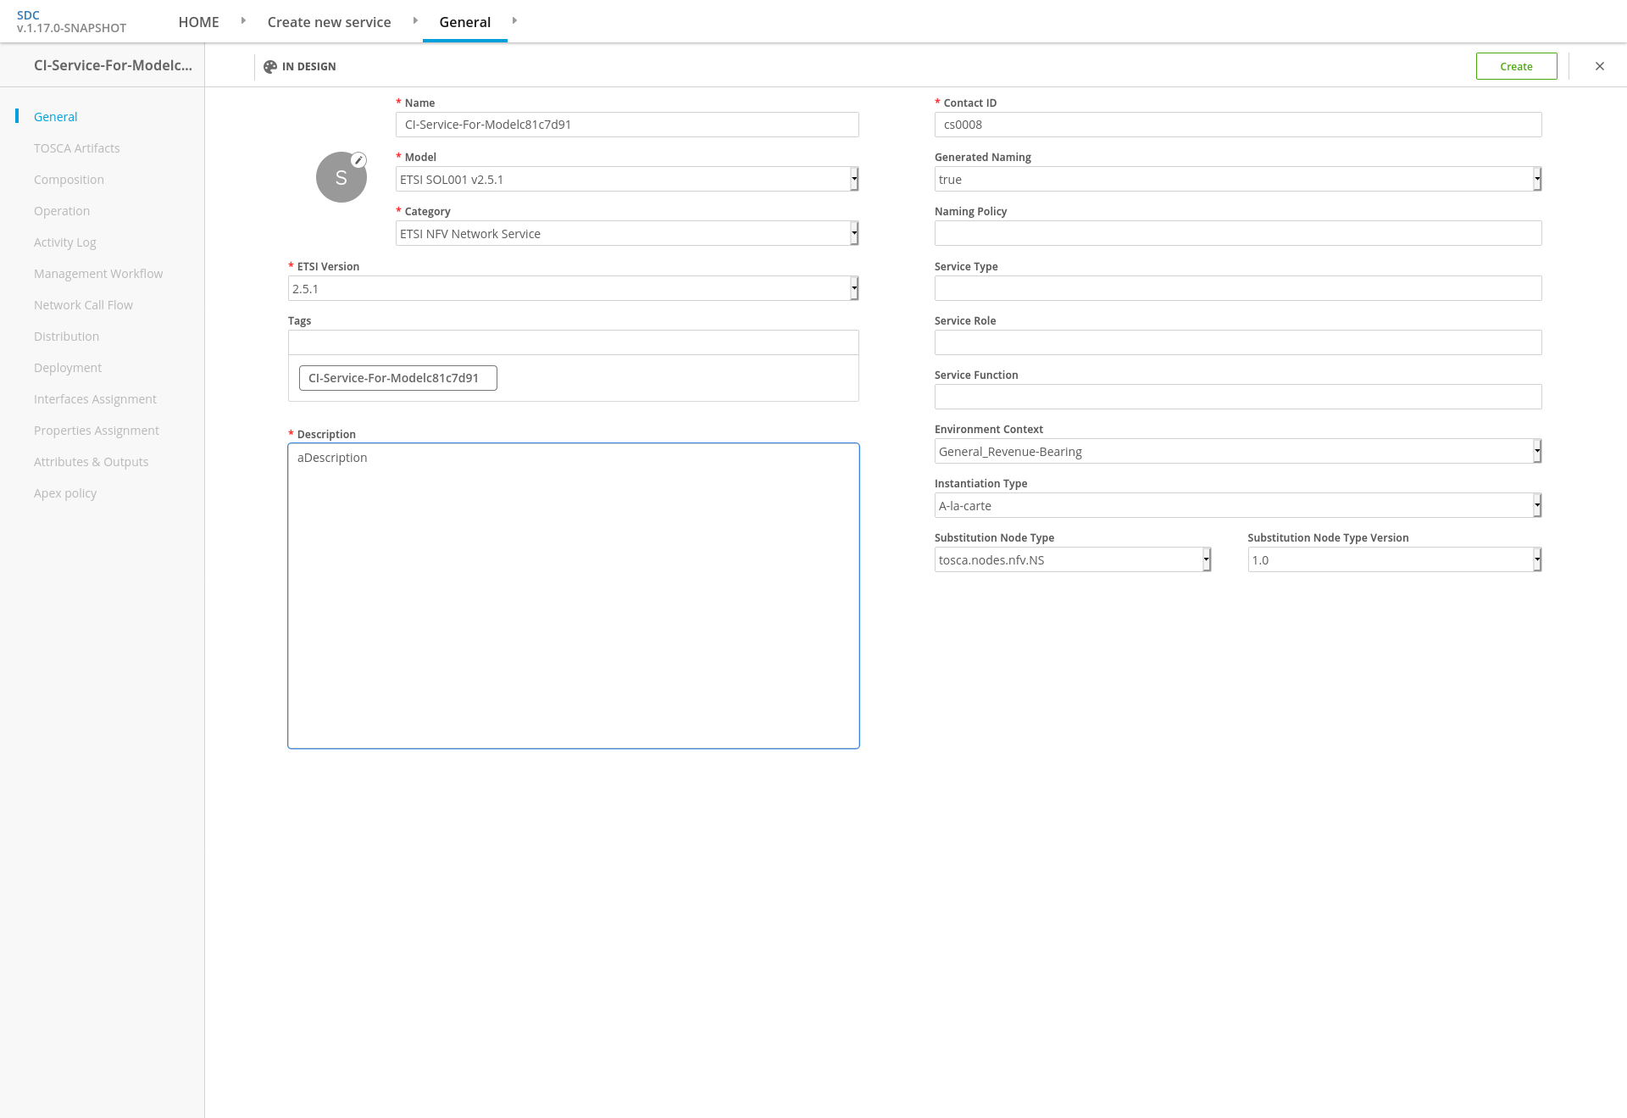Click the SDC logo text
The height and width of the screenshot is (1118, 1627).
[28, 15]
